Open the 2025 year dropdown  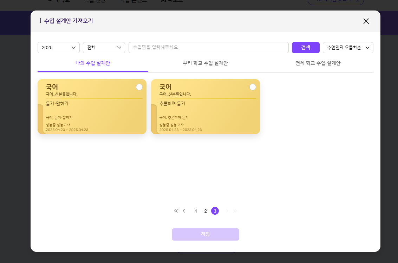pos(59,48)
